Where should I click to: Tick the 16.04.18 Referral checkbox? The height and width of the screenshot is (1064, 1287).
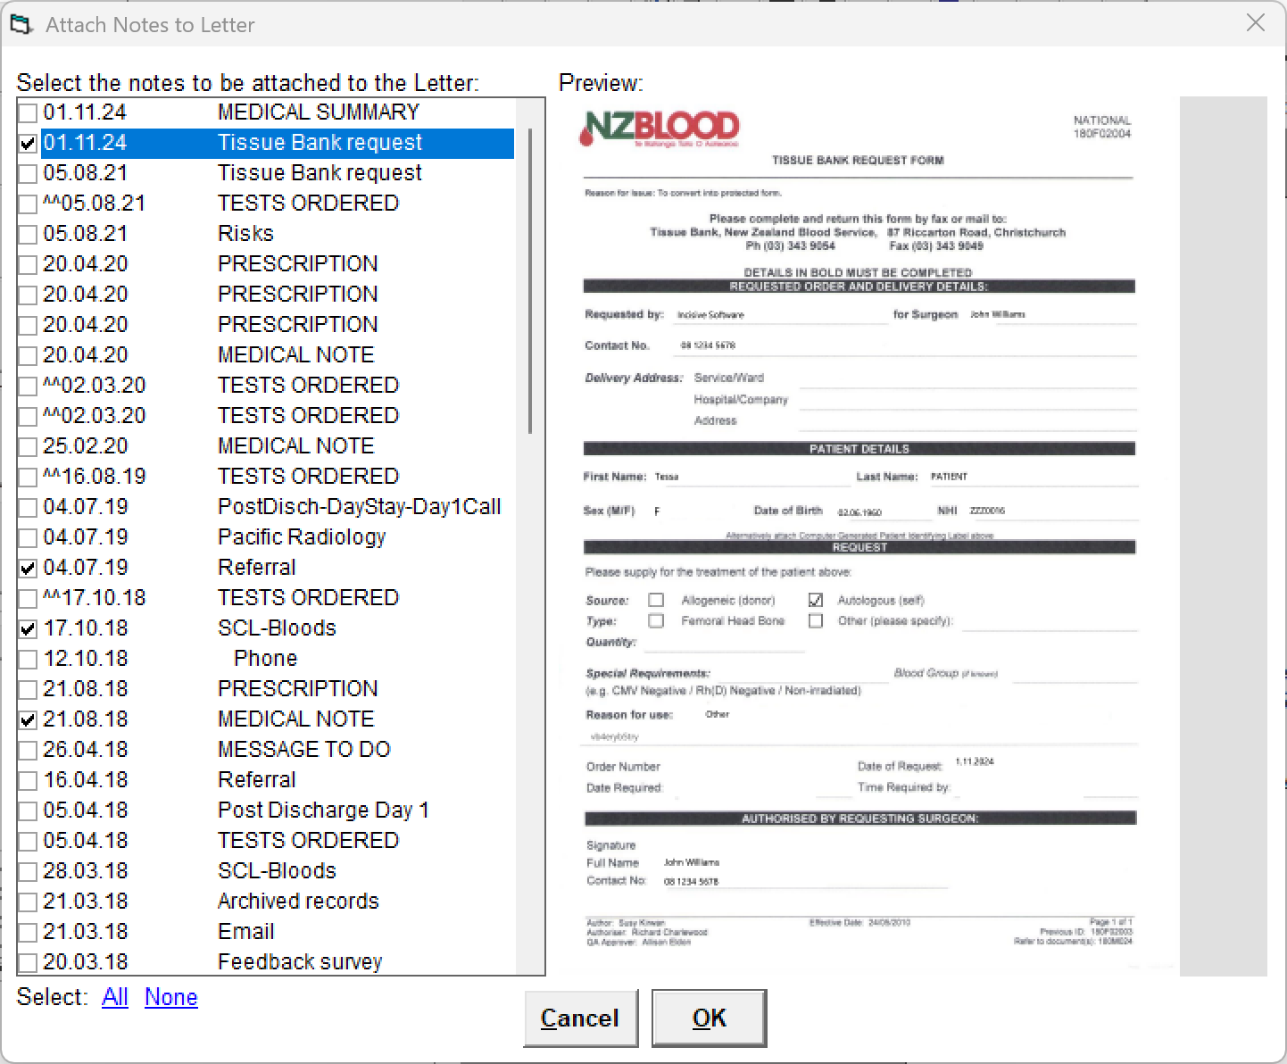click(28, 780)
